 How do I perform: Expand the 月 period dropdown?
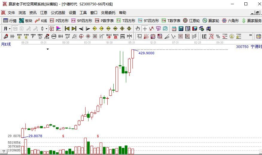click(x=7, y=29)
